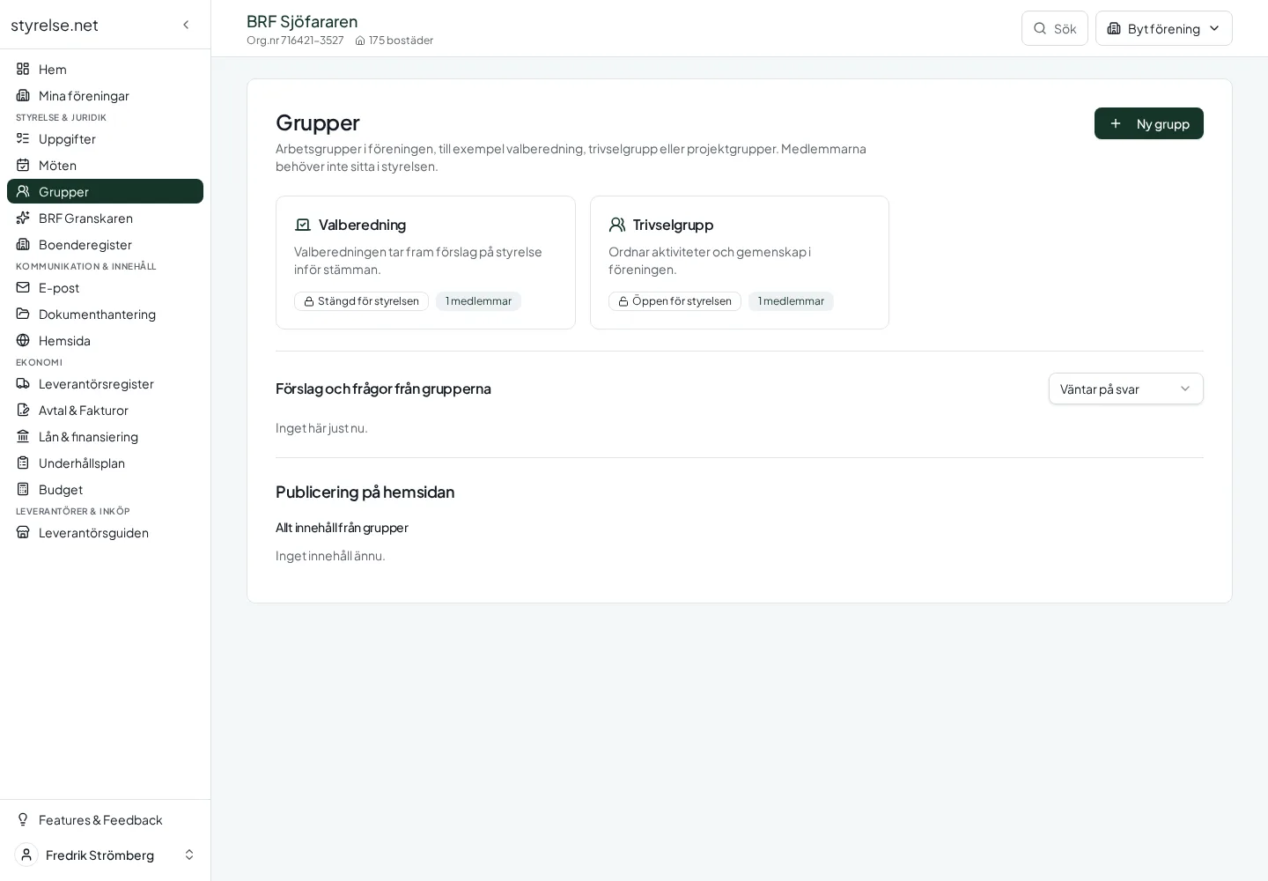Click the BRF Granskaren sparkle icon
1268x881 pixels.
click(23, 218)
